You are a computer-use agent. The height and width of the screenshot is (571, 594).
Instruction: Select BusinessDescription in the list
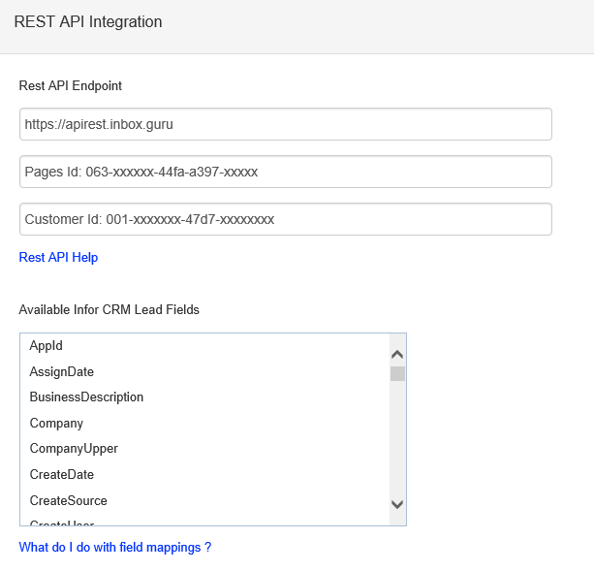click(x=204, y=397)
